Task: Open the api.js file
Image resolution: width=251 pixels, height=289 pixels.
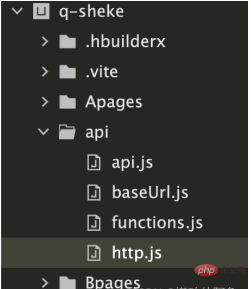Action: pos(132,163)
